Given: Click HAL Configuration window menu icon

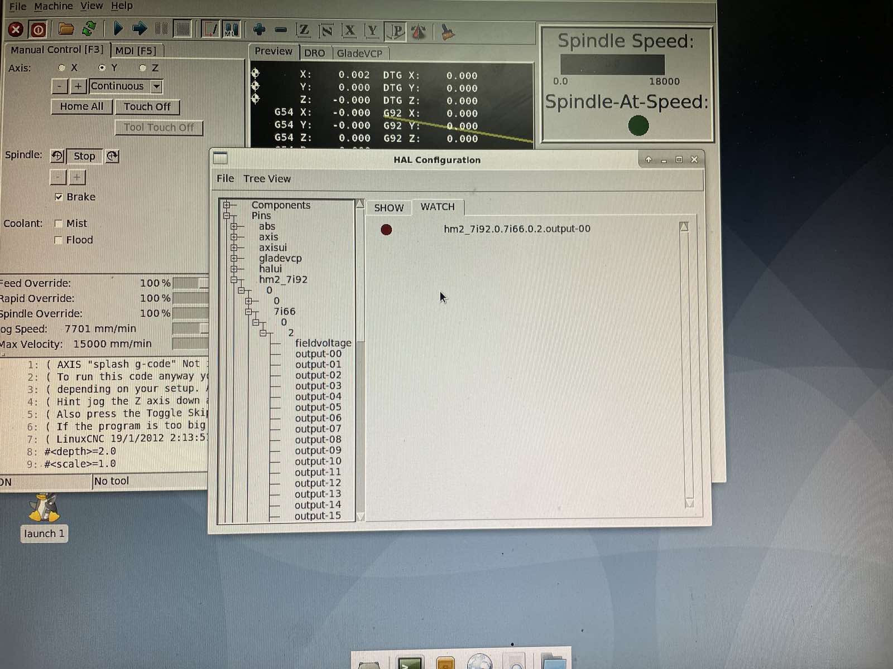Looking at the screenshot, I should click(220, 158).
